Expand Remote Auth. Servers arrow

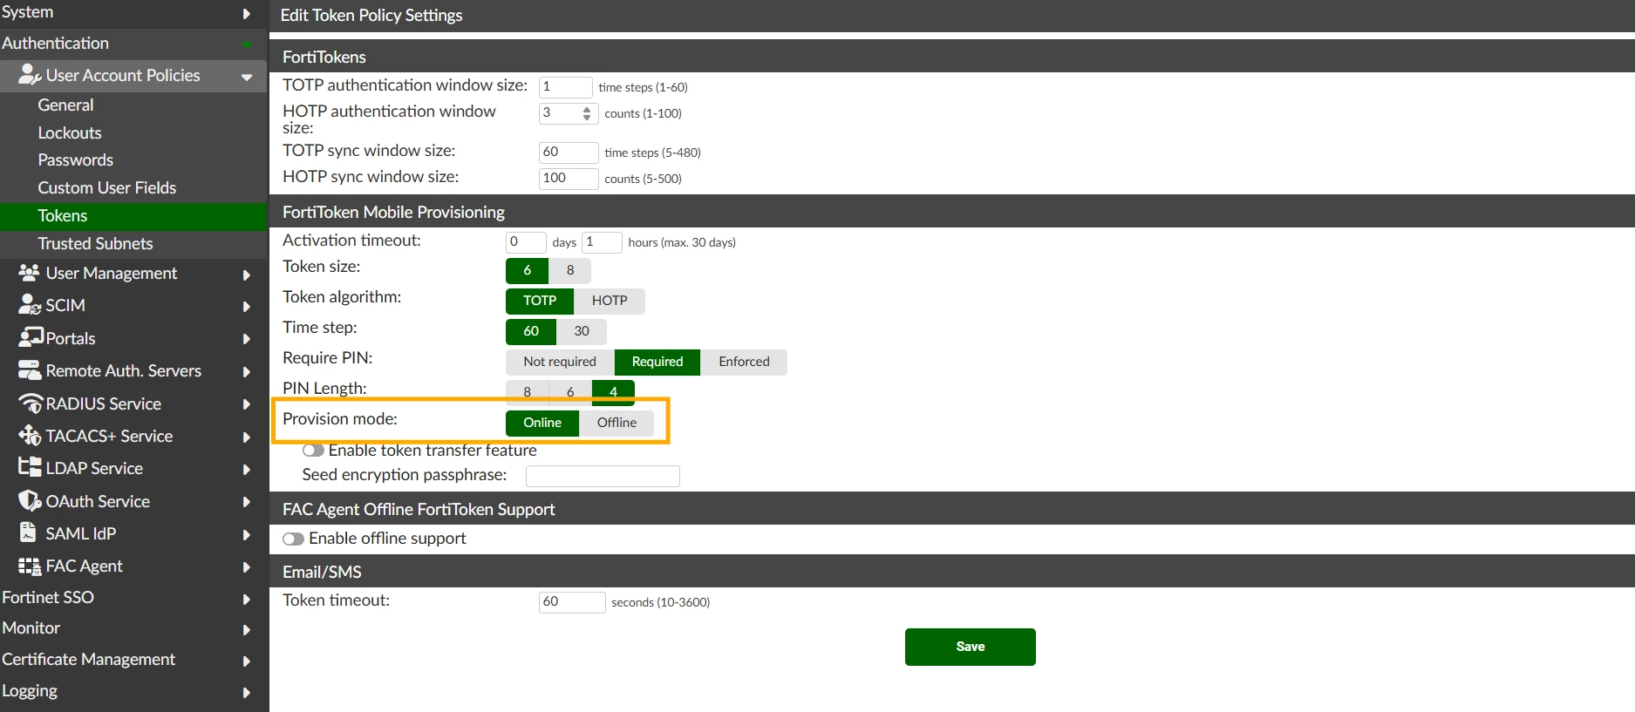247,372
